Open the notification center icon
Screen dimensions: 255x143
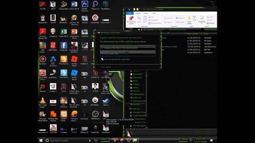212,140
